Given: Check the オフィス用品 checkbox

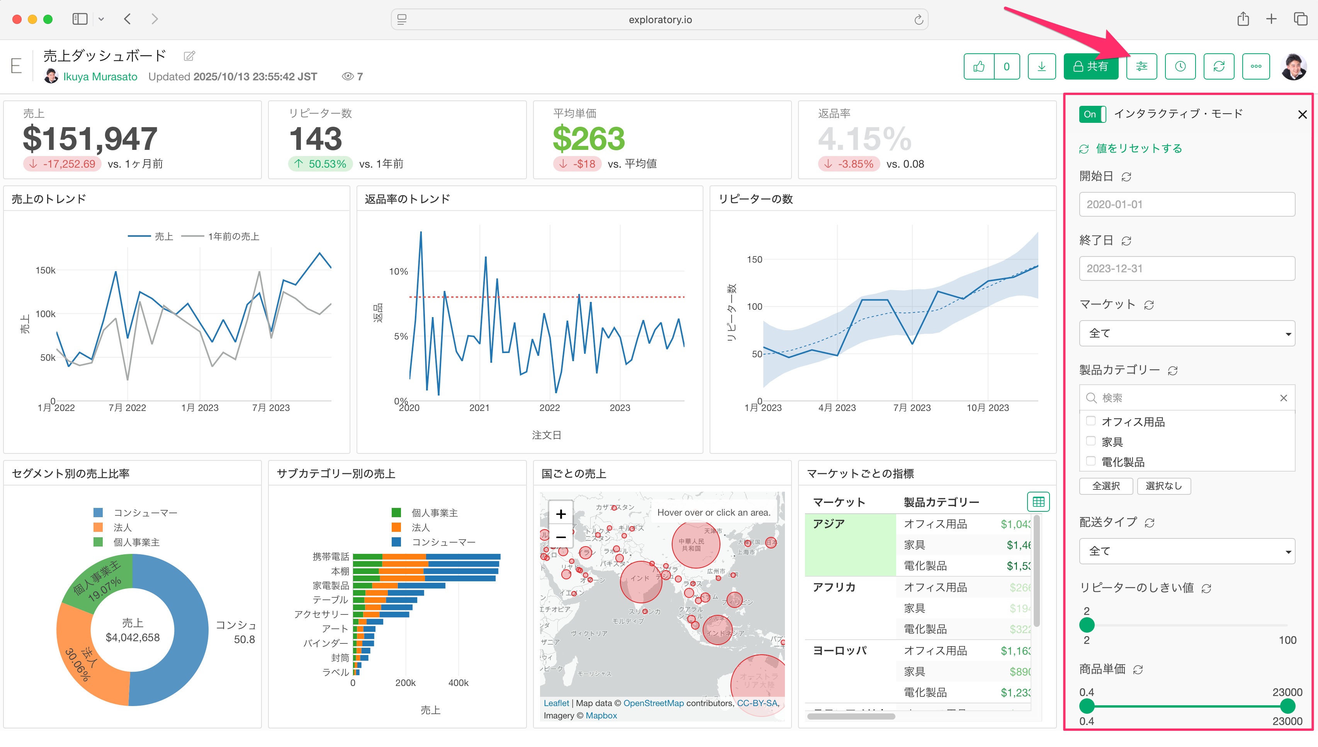Looking at the screenshot, I should [1091, 421].
